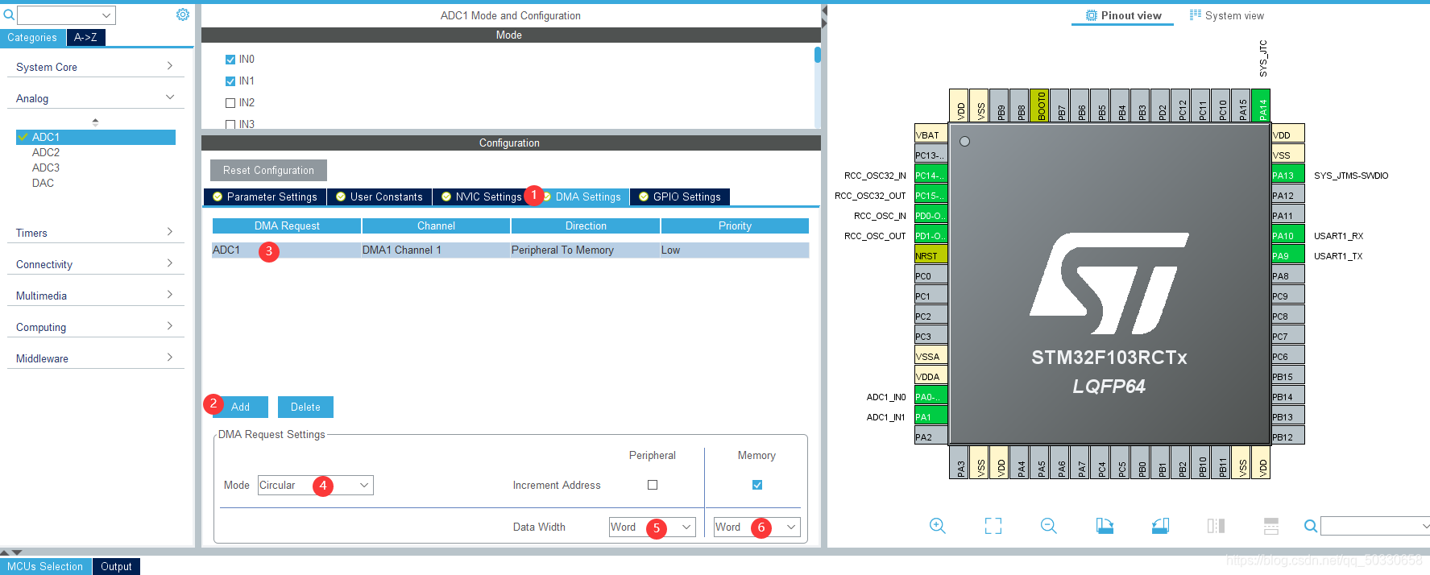
Task: Rotate the chip view counter-clockwise
Action: [1160, 526]
